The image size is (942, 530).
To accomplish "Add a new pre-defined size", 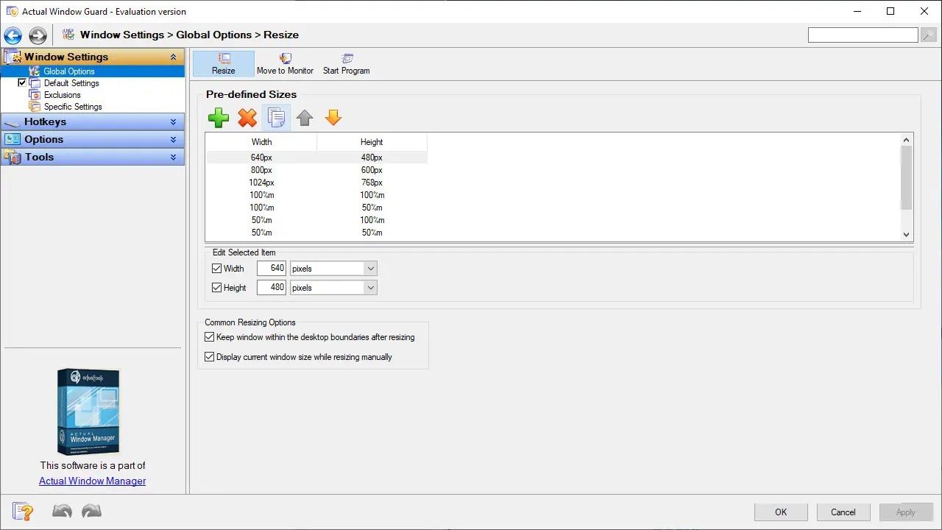I will (218, 118).
